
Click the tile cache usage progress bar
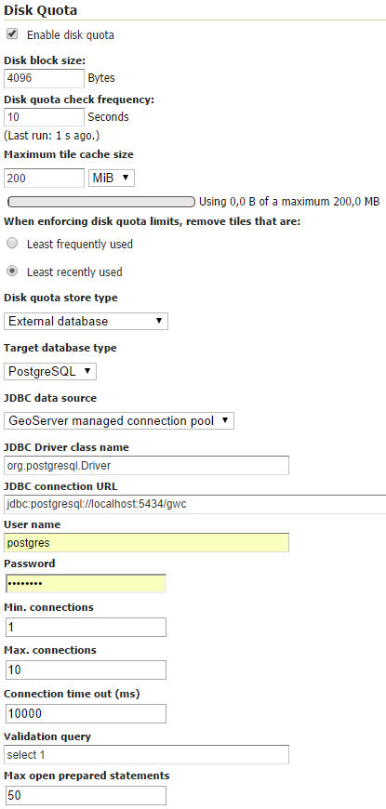[x=101, y=201]
